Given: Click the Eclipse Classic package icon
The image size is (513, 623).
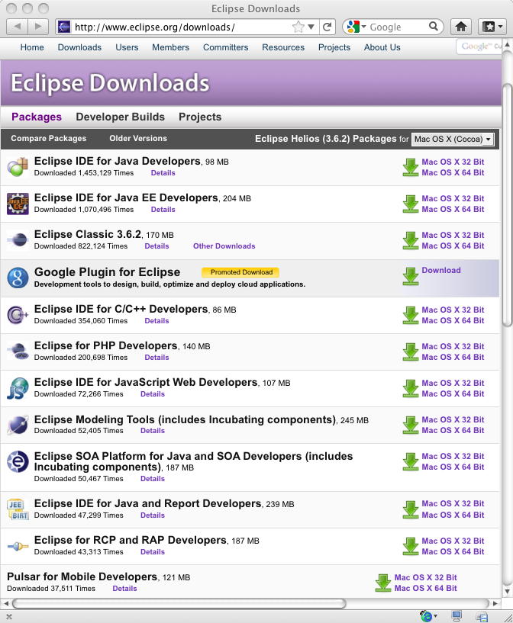Looking at the screenshot, I should click(18, 240).
